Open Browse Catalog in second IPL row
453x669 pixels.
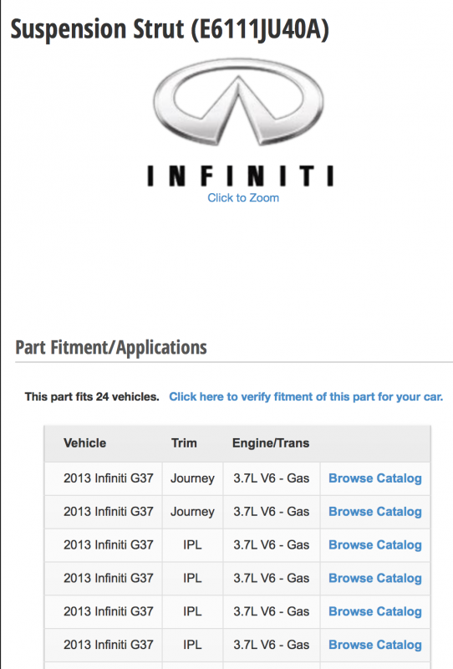[375, 578]
